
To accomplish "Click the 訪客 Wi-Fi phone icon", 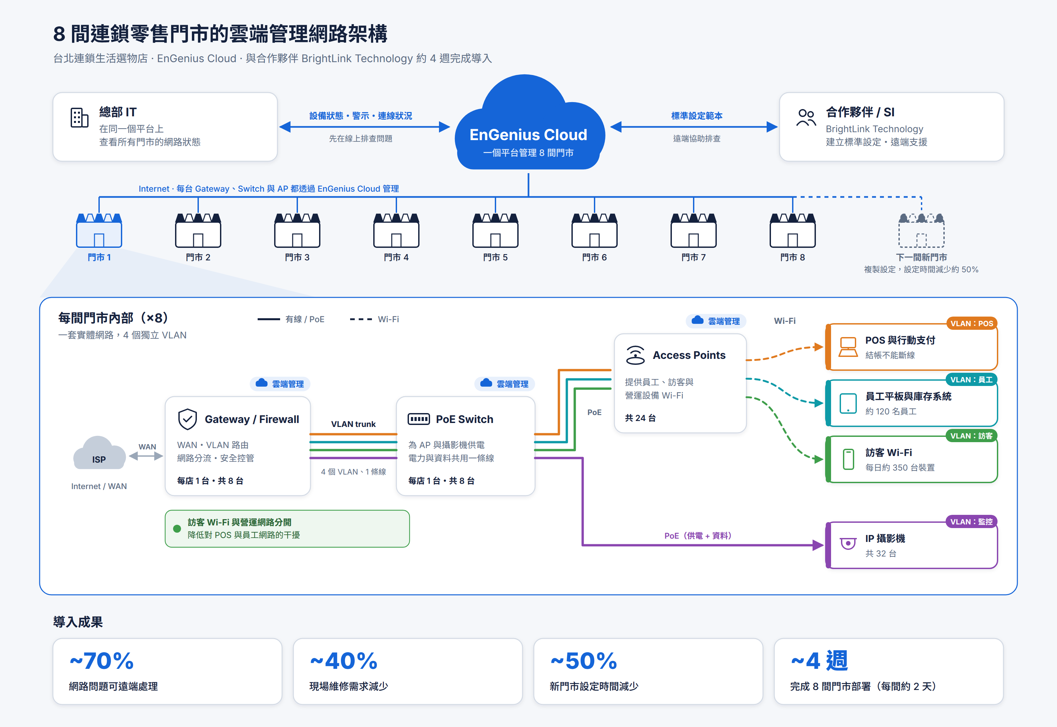I will 848,459.
